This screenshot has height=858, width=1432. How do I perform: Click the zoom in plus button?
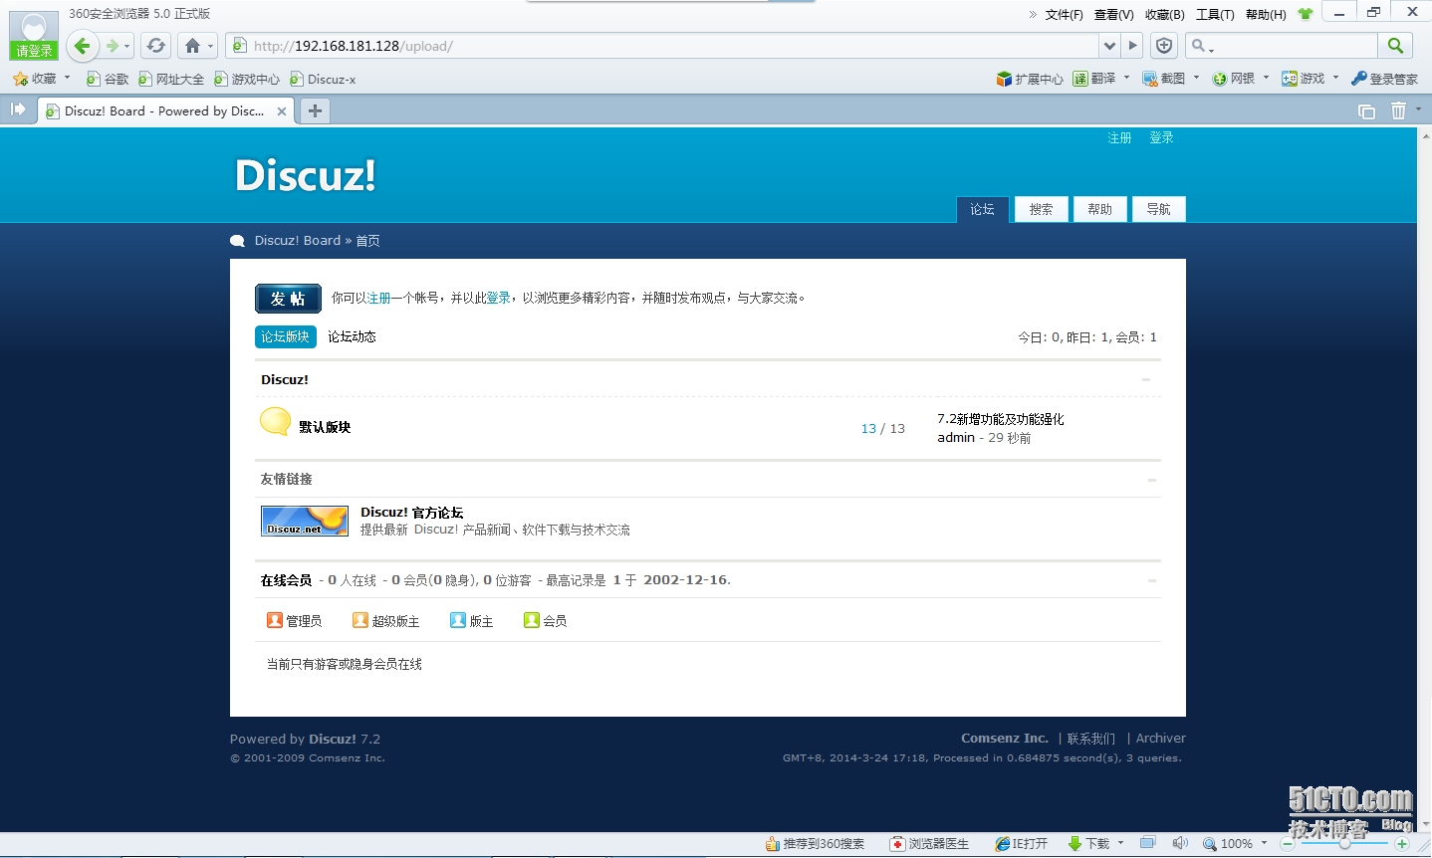coord(1402,844)
